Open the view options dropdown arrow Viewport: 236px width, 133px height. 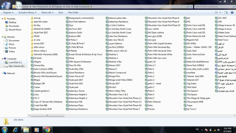[x=220, y=13]
